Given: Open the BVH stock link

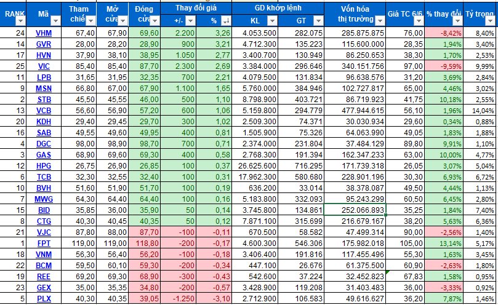Looking at the screenshot, I should 44,188.
